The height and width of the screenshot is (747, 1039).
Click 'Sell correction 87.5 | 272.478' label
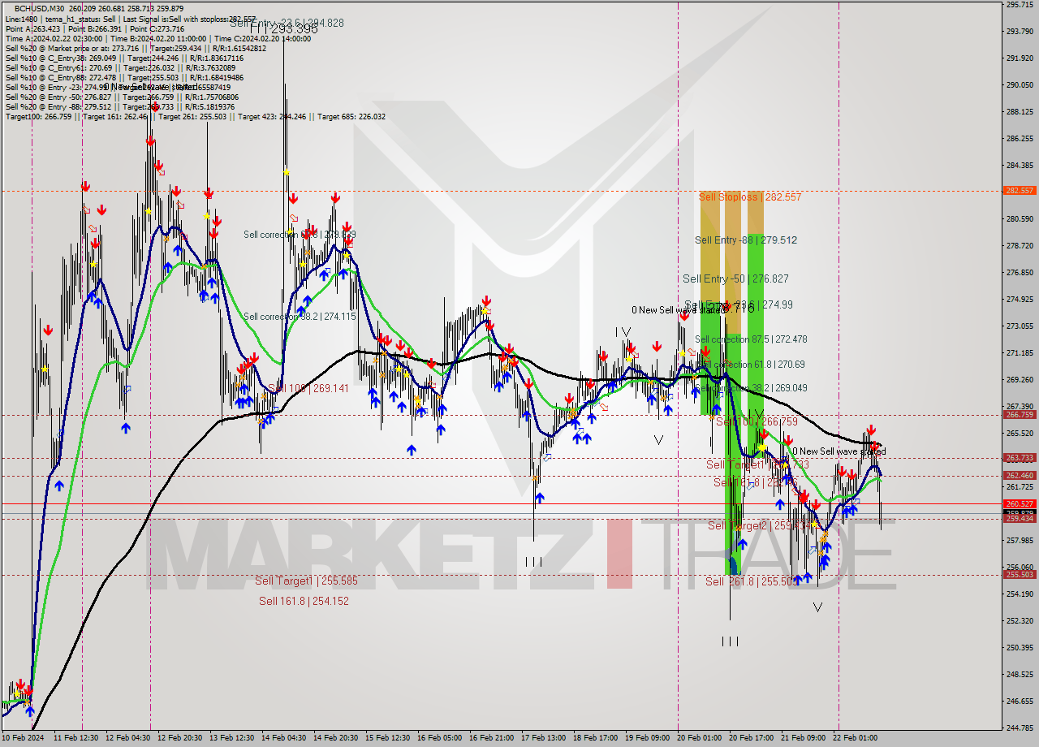click(x=751, y=339)
